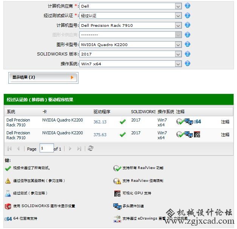Viewport: 237px width, 229px height.
Task: Open help for graphics card model field
Action: 188,44
